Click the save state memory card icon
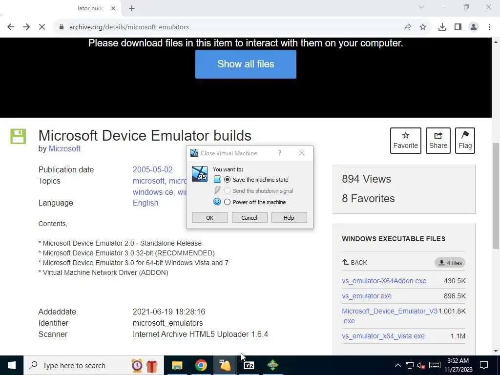Image resolution: width=500 pixels, height=375 pixels. click(217, 179)
